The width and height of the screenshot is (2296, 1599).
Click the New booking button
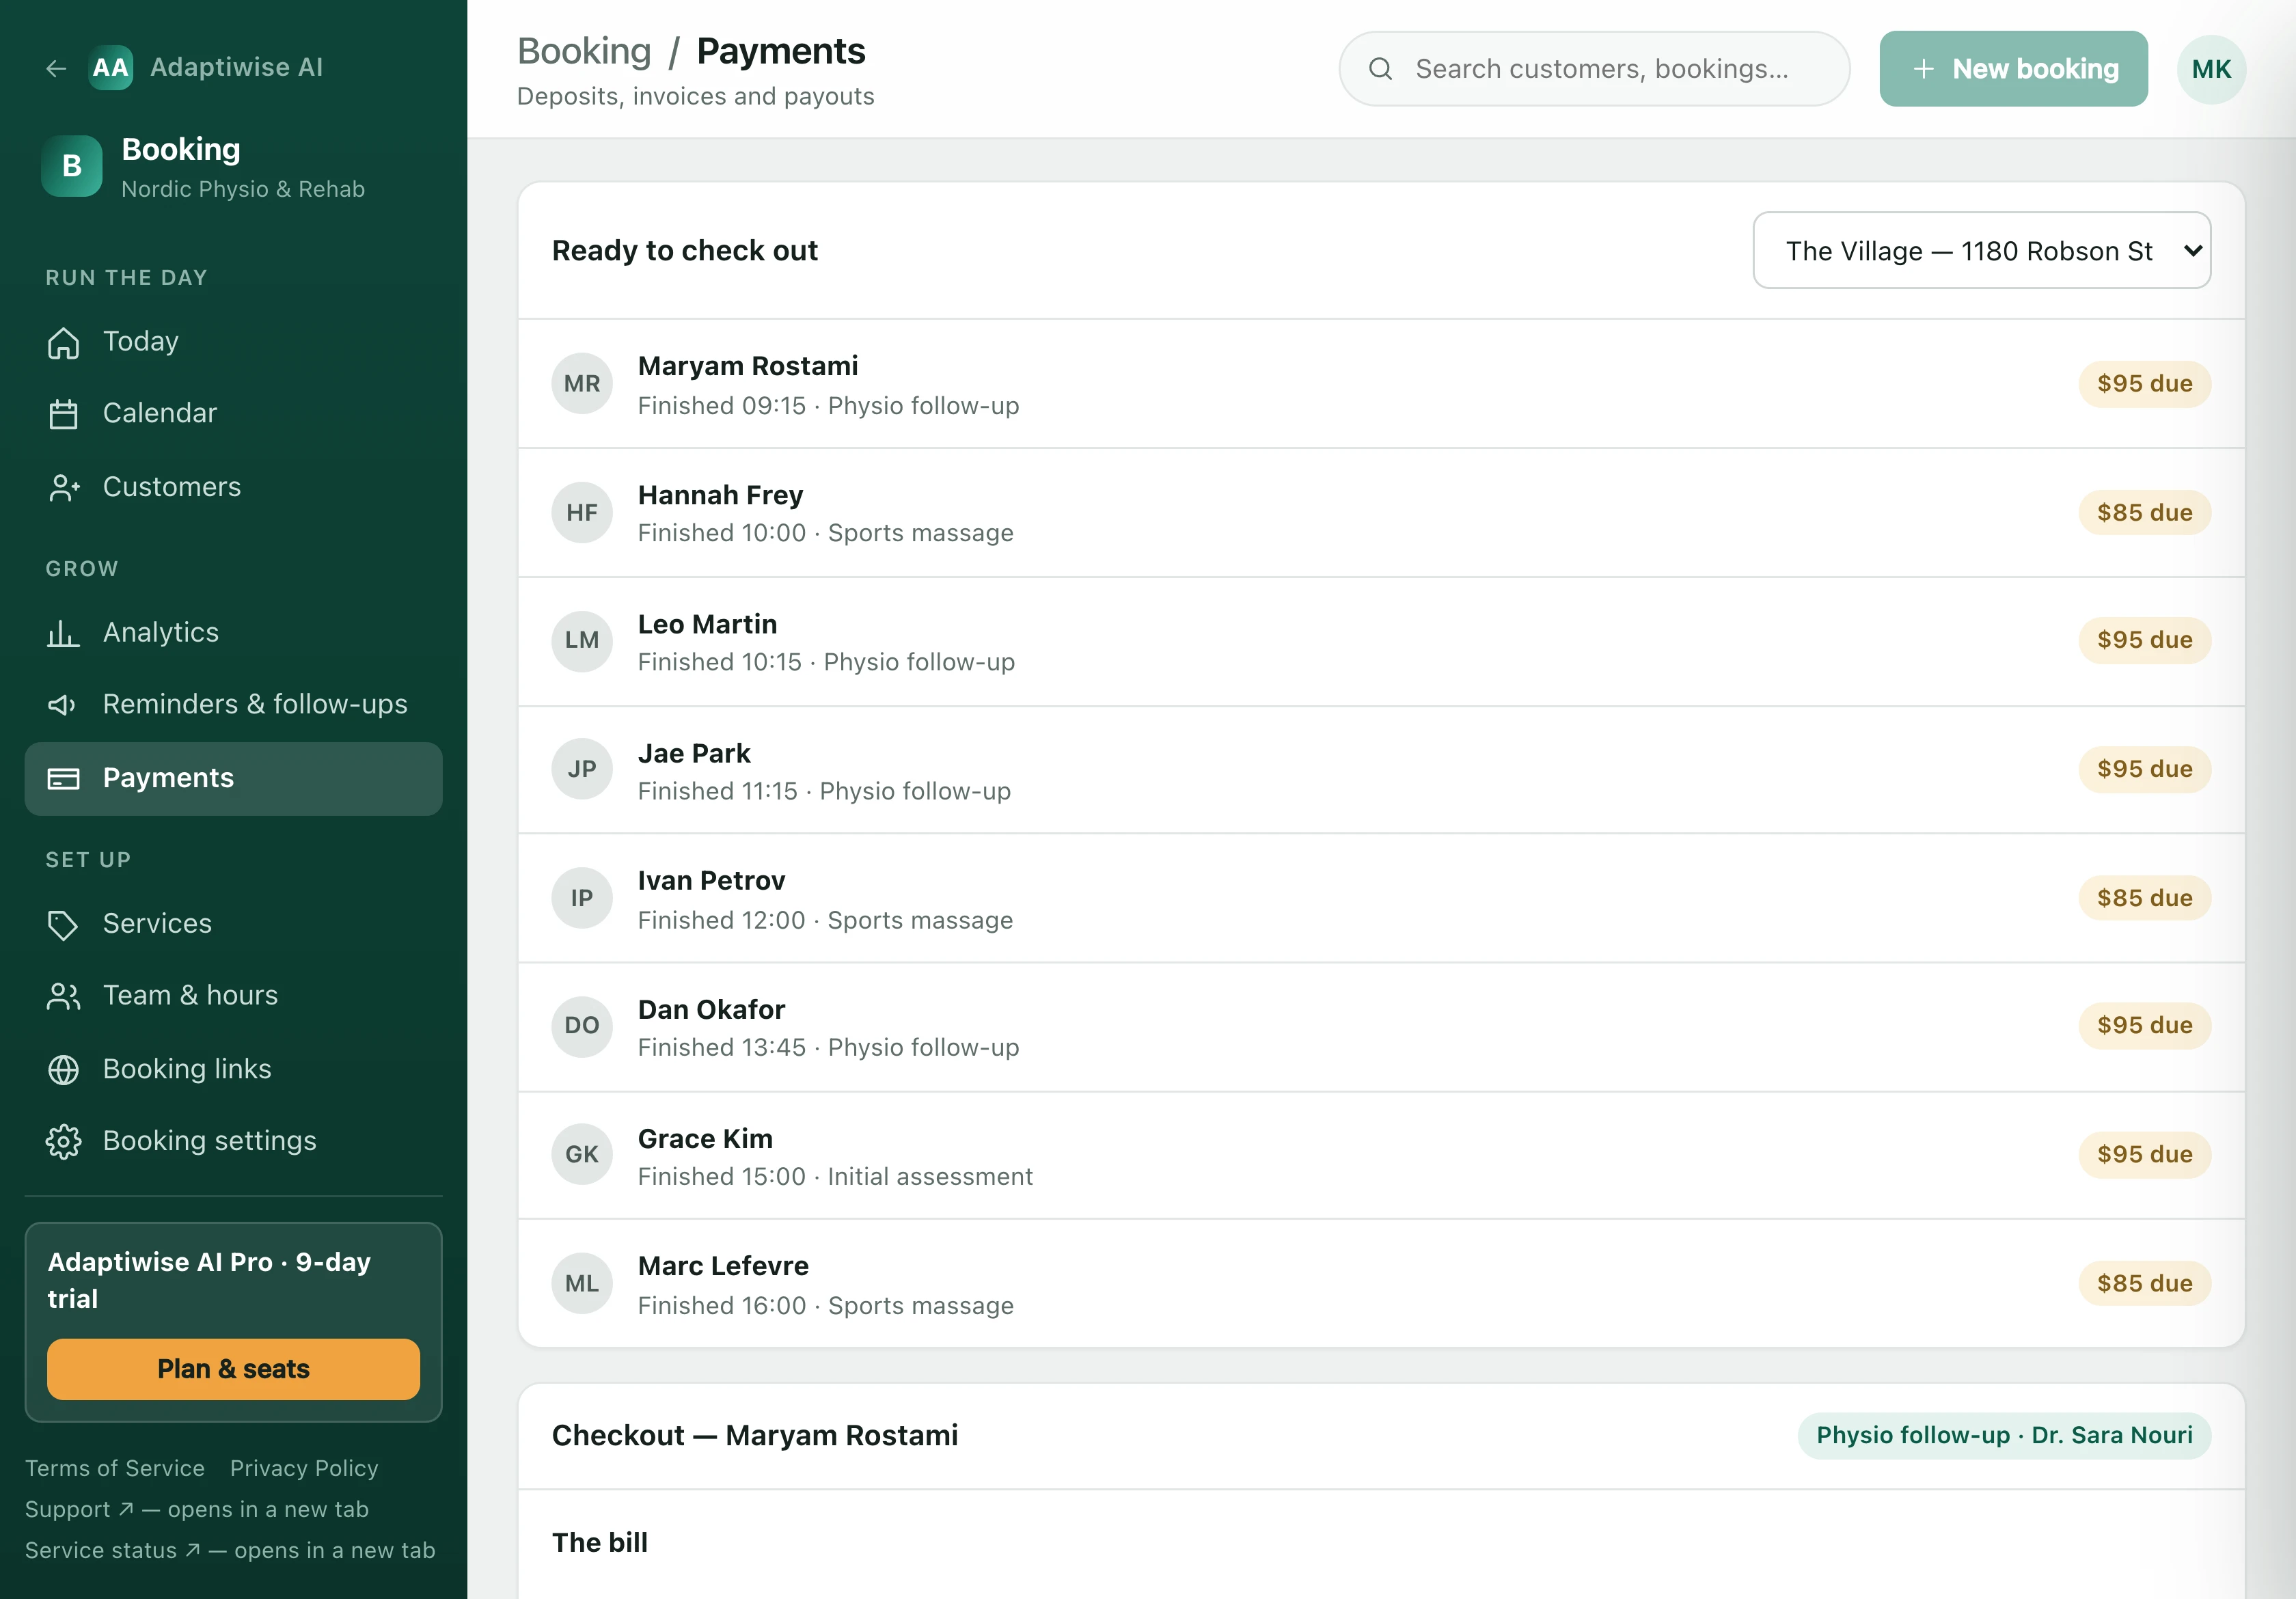2013,69
